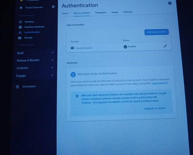Click the Build category label
Image resolution: width=193 pixels, height=155 pixels.
(x=20, y=53)
